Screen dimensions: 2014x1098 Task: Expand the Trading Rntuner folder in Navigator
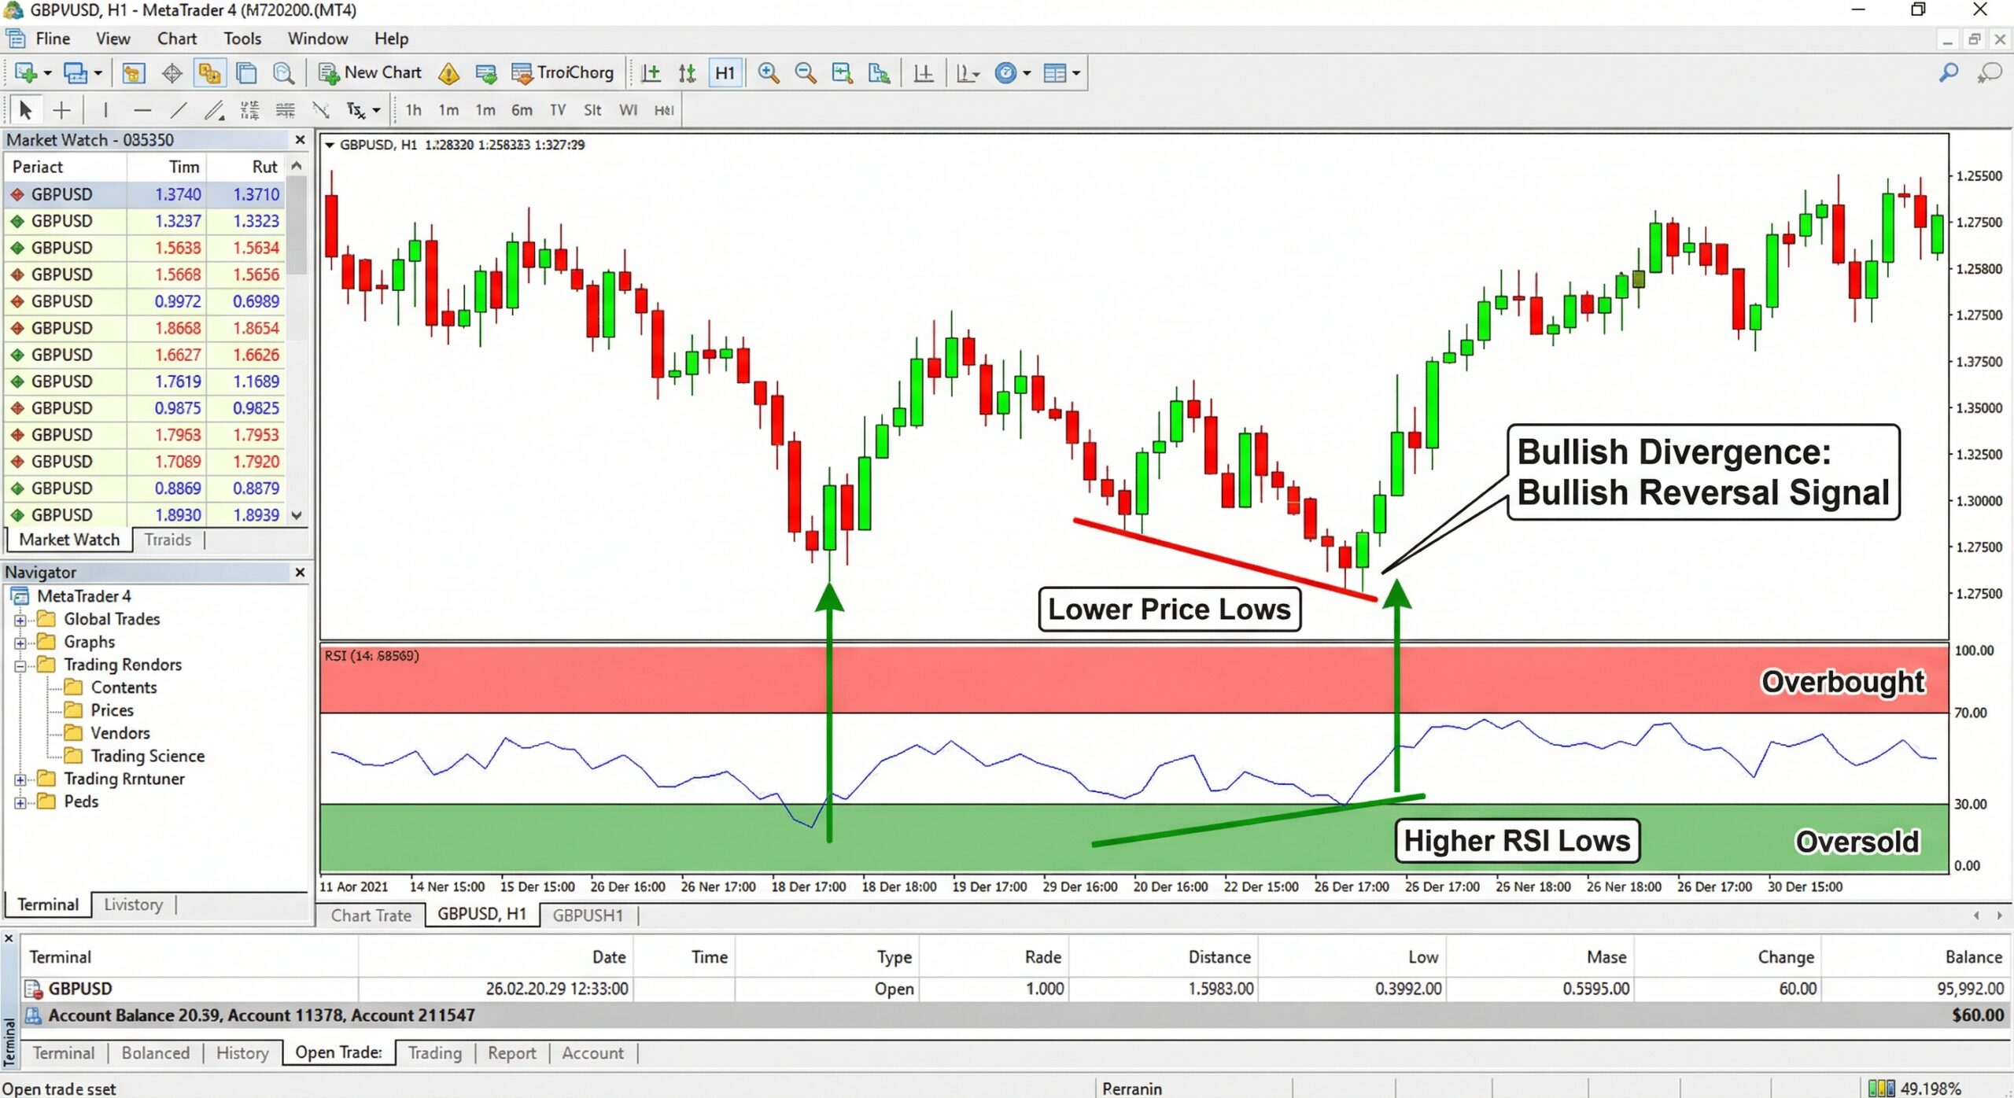coord(20,779)
